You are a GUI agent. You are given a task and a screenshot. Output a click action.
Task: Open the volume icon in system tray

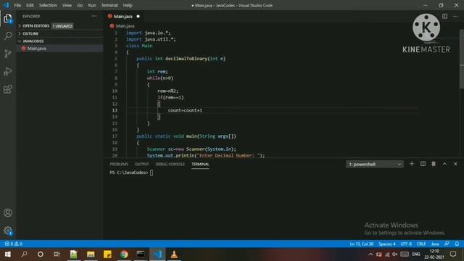pos(394,254)
